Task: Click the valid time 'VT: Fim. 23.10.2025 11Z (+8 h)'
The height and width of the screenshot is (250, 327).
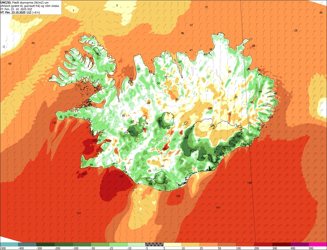Action: (x=20, y=12)
